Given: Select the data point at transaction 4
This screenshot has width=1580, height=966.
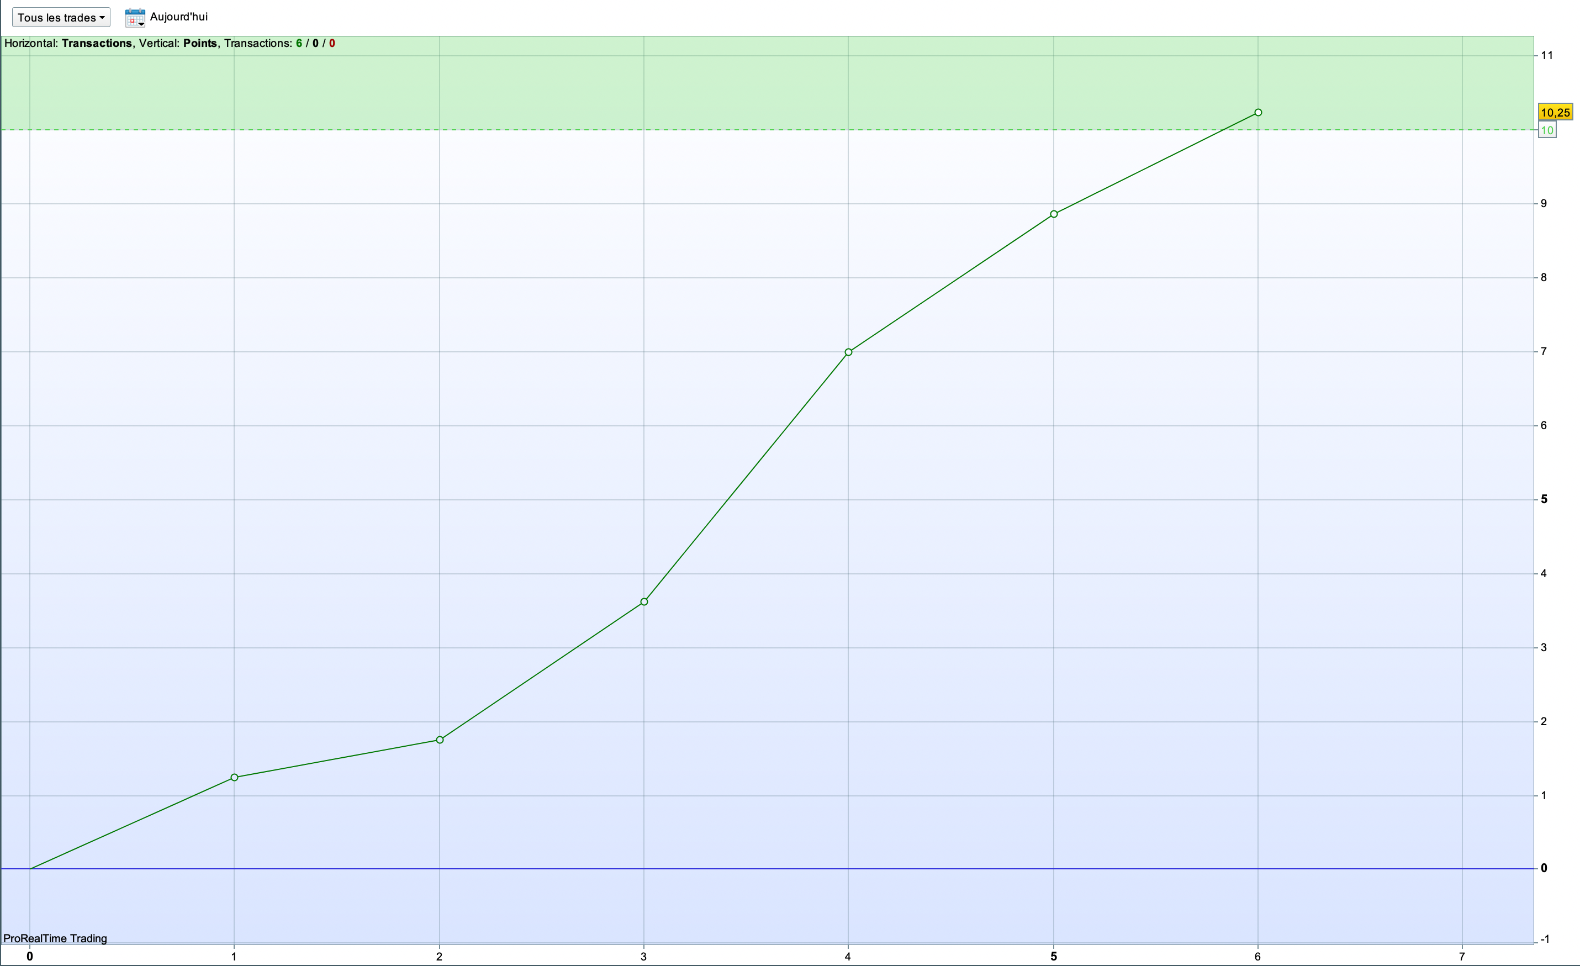Looking at the screenshot, I should [848, 352].
